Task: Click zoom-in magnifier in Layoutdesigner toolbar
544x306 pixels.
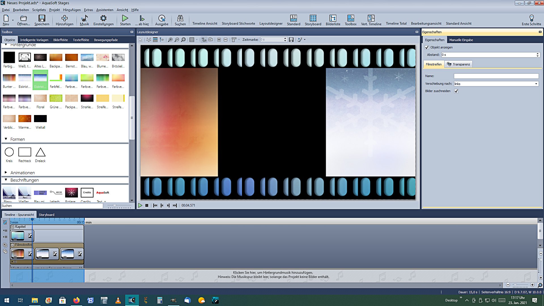Action: pyautogui.click(x=170, y=40)
